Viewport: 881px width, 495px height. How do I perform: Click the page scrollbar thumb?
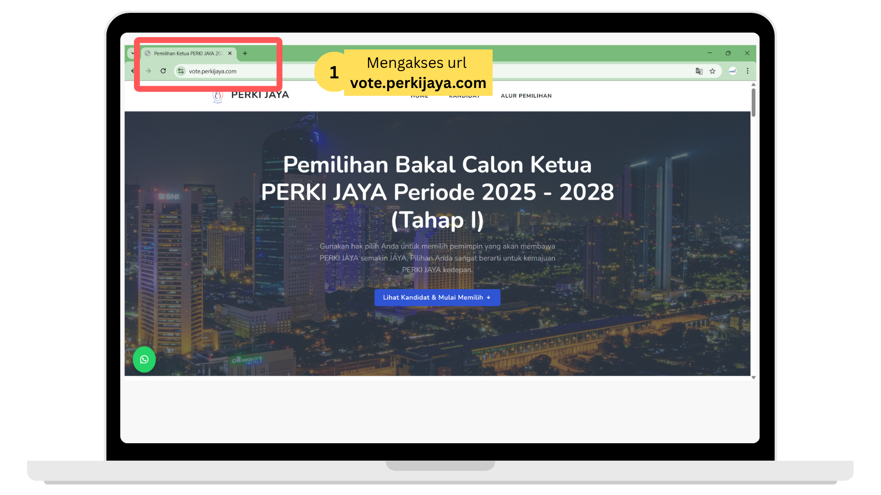coord(753,102)
